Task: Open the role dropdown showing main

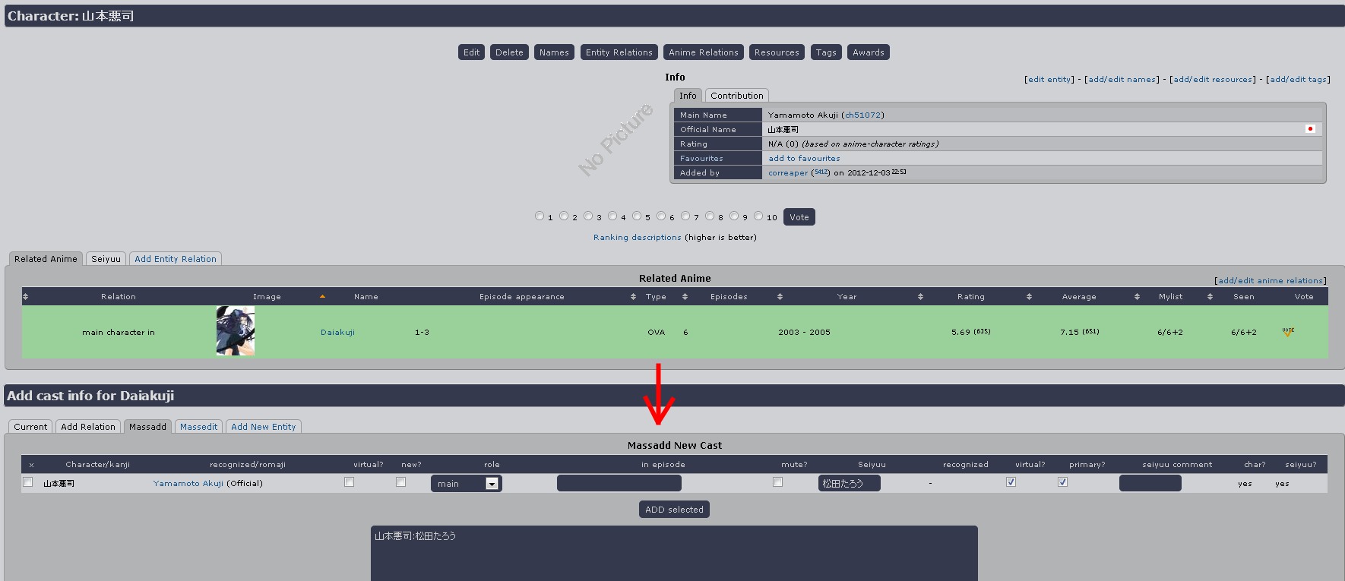Action: point(466,484)
